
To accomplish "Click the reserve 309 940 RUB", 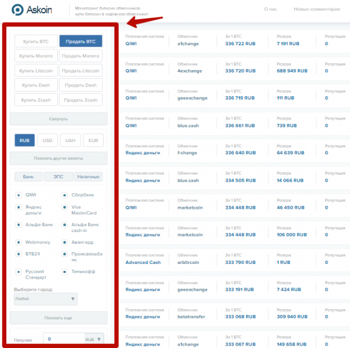I will pyautogui.click(x=292, y=317).
